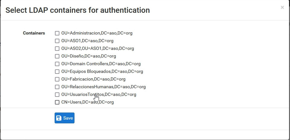Select the OU=Diseño container checkbox

[x=57, y=56]
